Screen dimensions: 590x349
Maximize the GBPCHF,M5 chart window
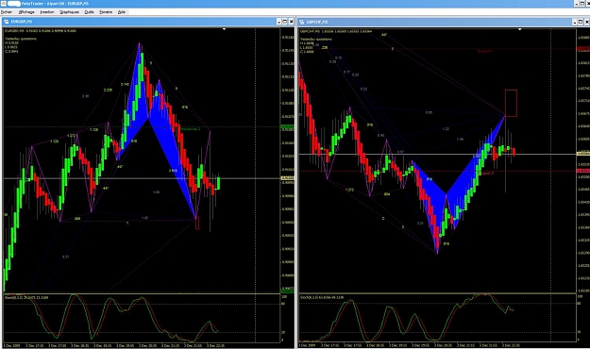point(581,22)
